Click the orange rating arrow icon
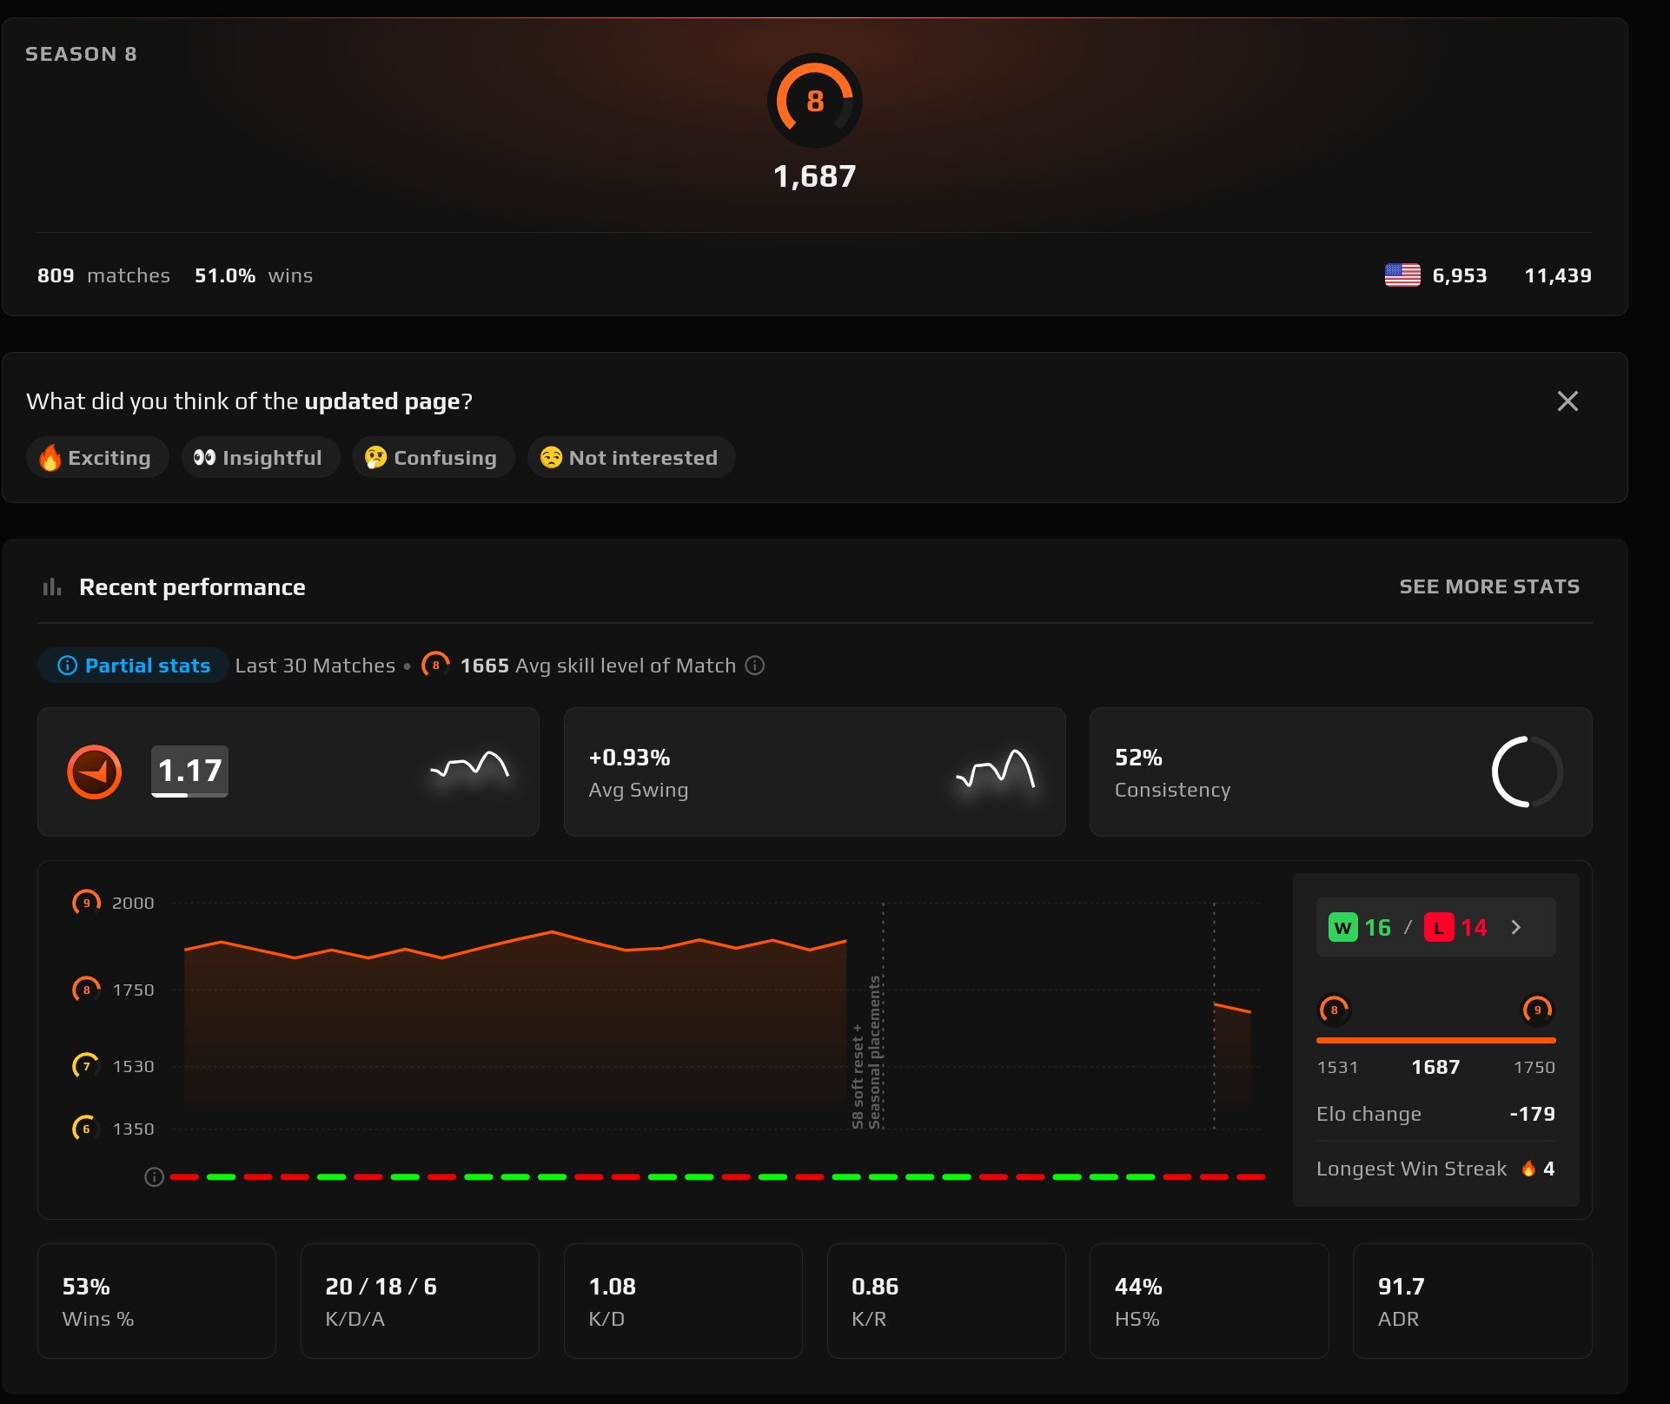The width and height of the screenshot is (1670, 1404). point(94,772)
